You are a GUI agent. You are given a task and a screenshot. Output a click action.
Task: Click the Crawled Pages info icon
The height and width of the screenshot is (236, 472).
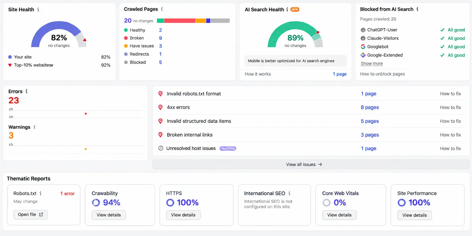pos(162,9)
